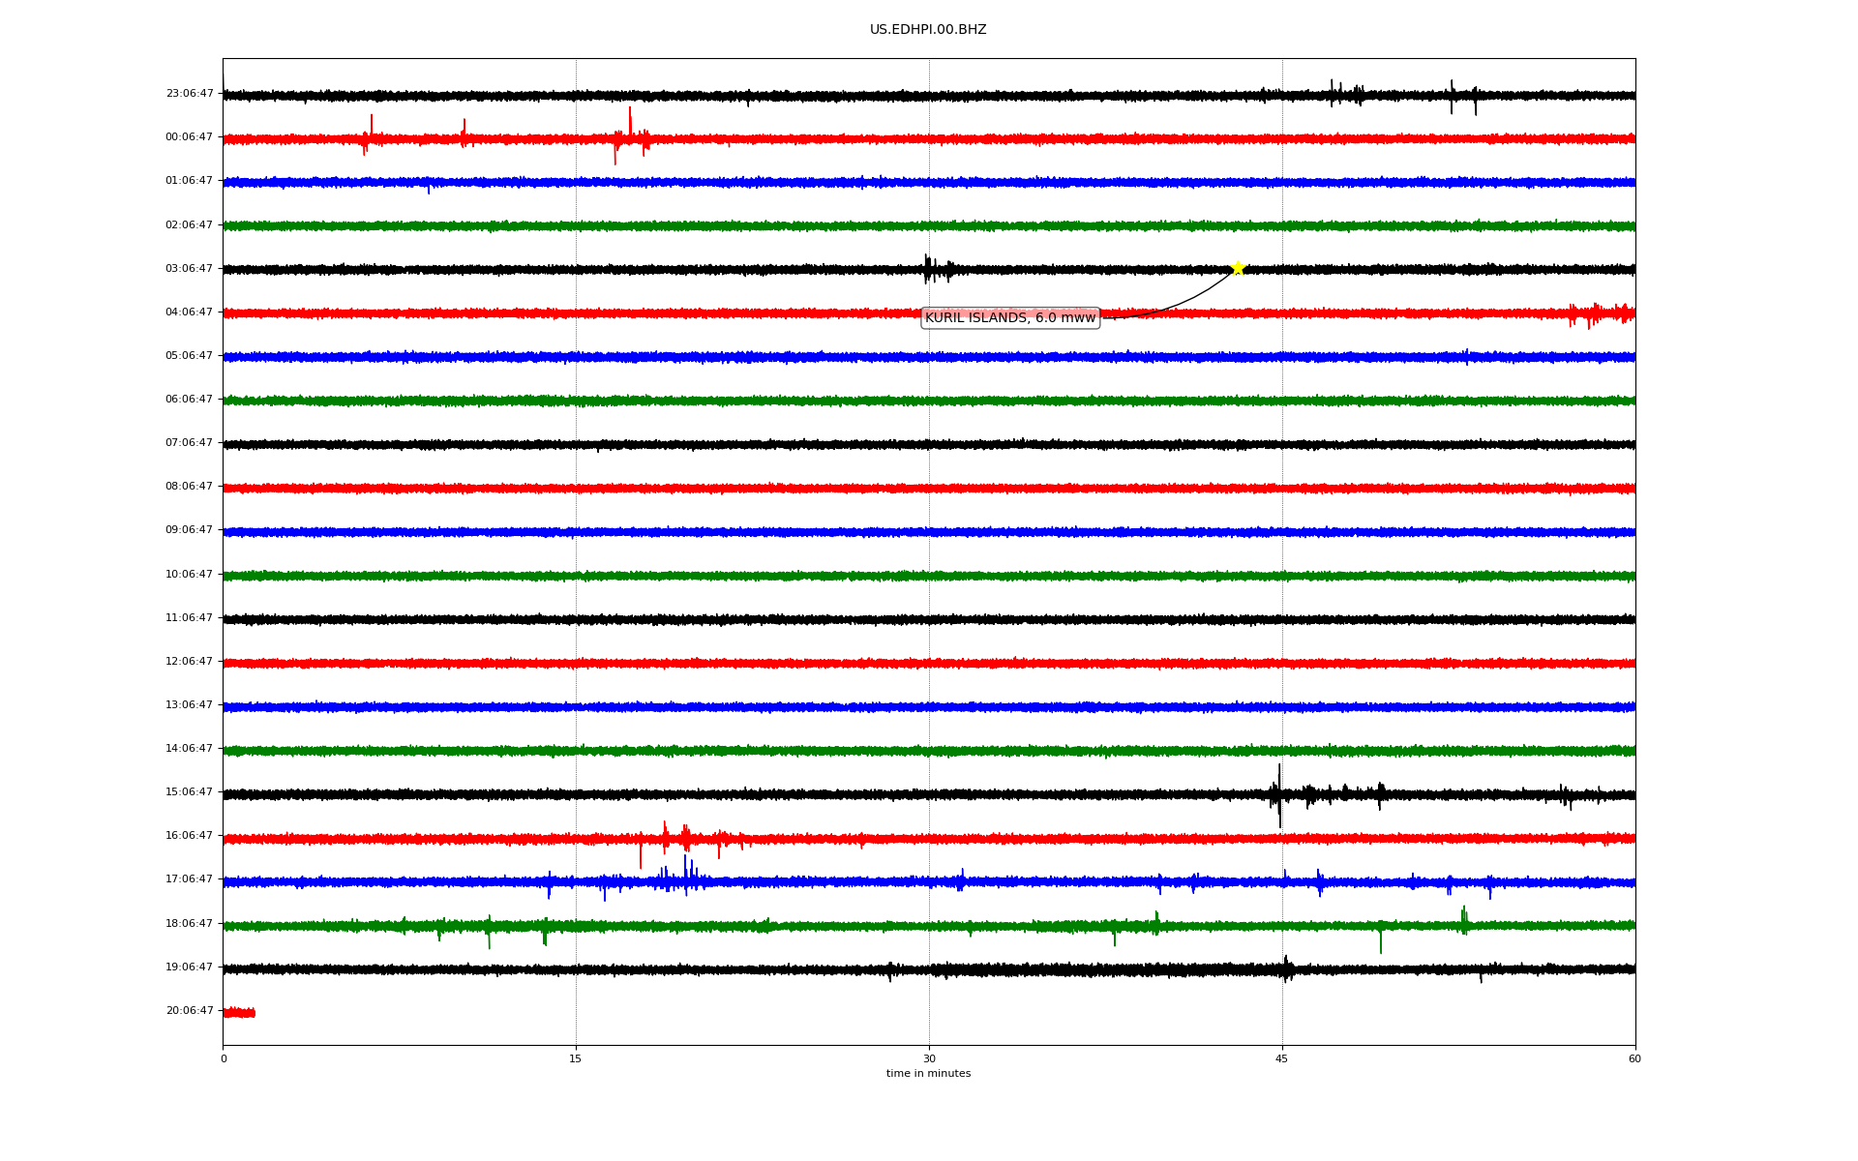The width and height of the screenshot is (1858, 1161).
Task: Select the 09:06:47 time label
Action: pos(190,530)
